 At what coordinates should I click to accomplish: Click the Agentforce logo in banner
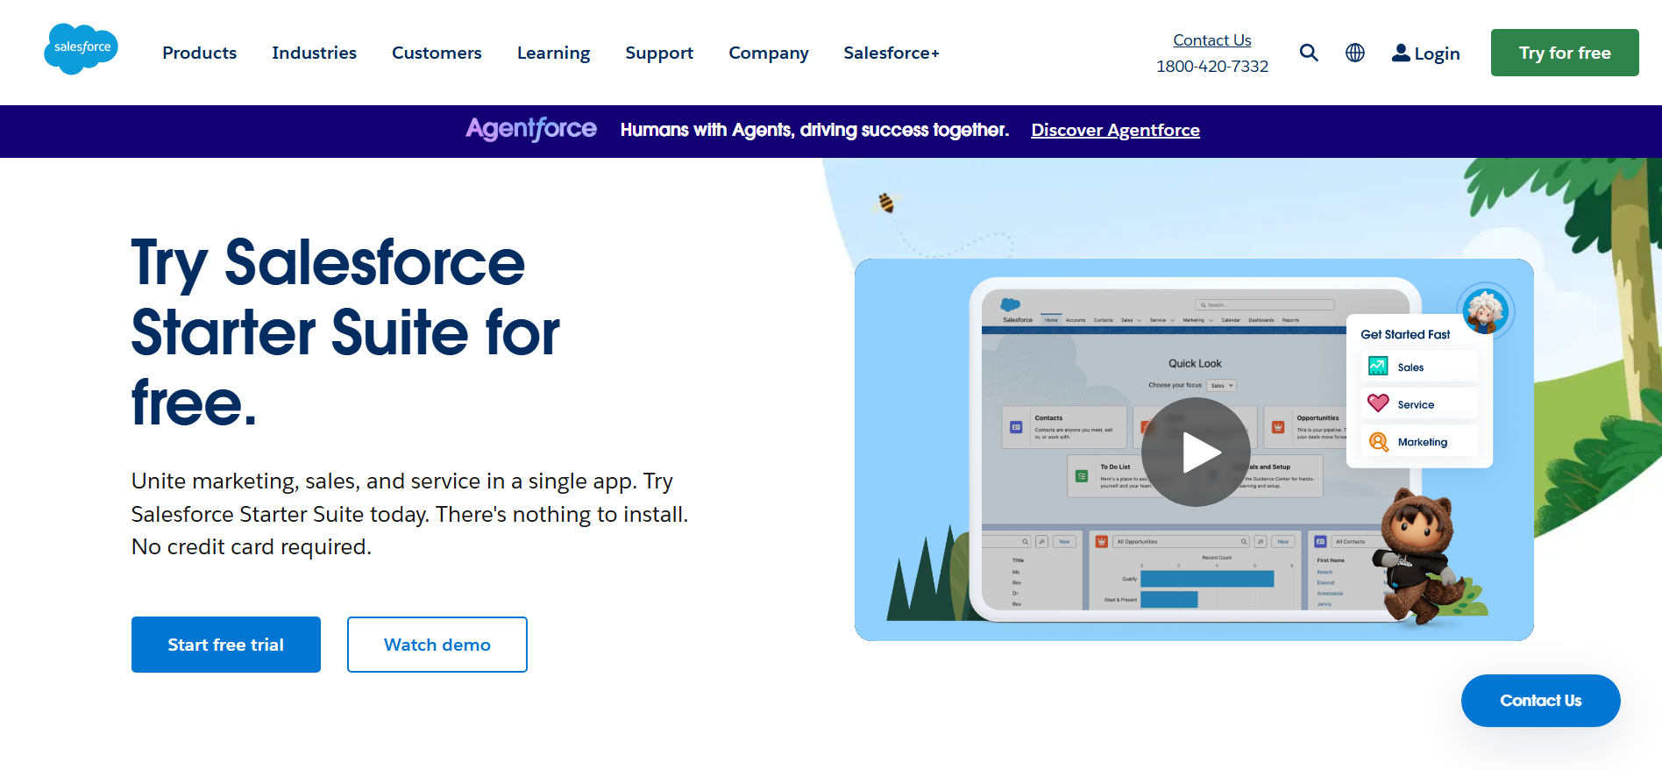point(531,129)
